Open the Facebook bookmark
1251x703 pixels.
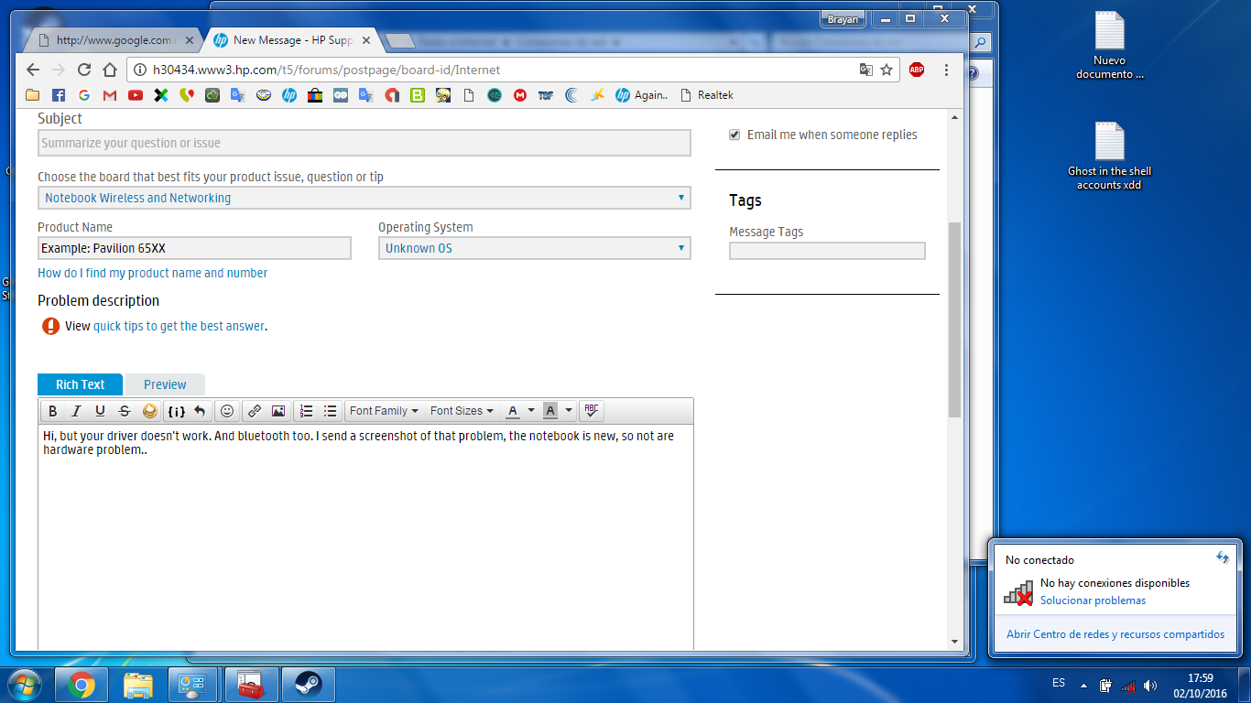click(x=59, y=95)
